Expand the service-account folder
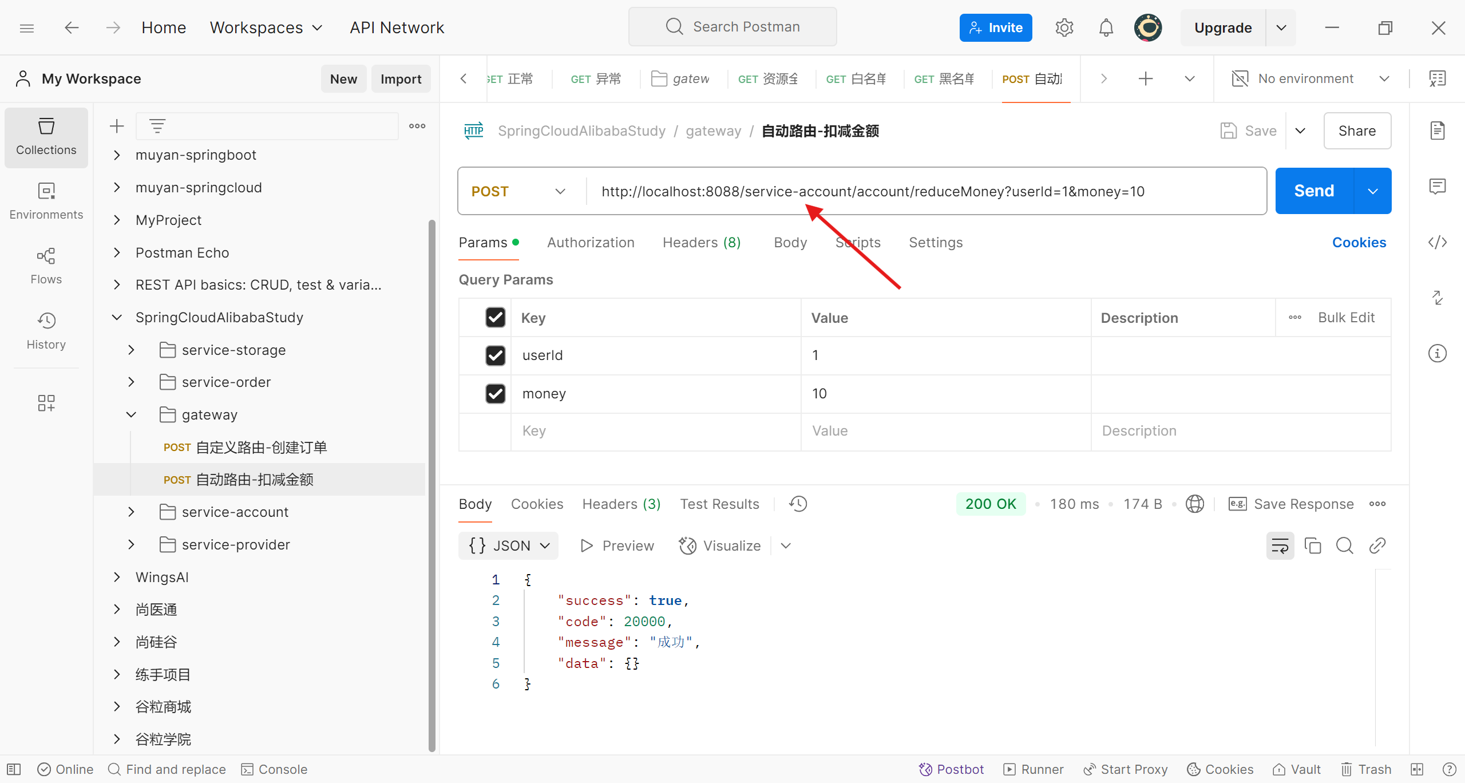1465x783 pixels. coord(131,512)
